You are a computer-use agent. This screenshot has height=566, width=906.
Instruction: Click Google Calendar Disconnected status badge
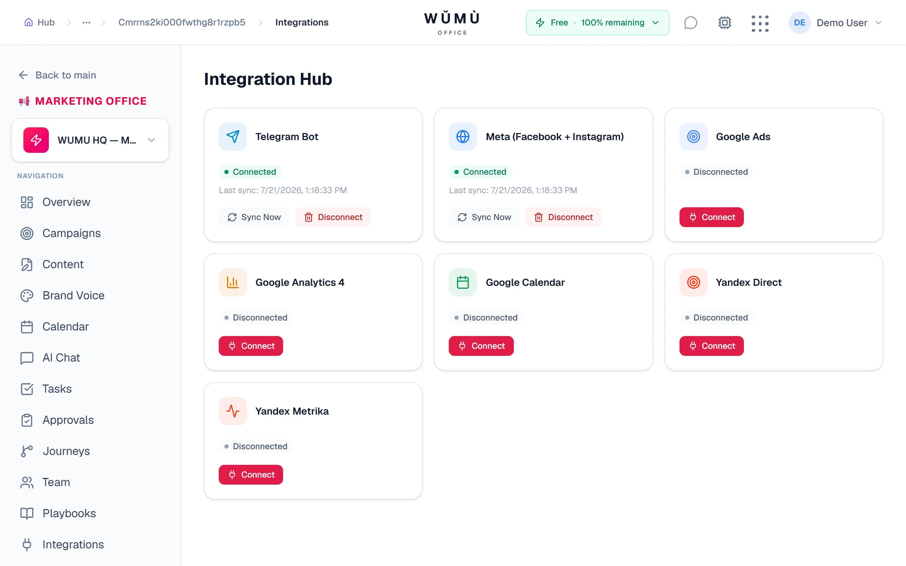pyautogui.click(x=486, y=317)
